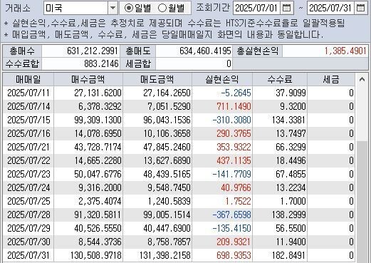Click sell amount 27,164.2650 cell
This screenshot has width=371, height=263.
coord(157,93)
